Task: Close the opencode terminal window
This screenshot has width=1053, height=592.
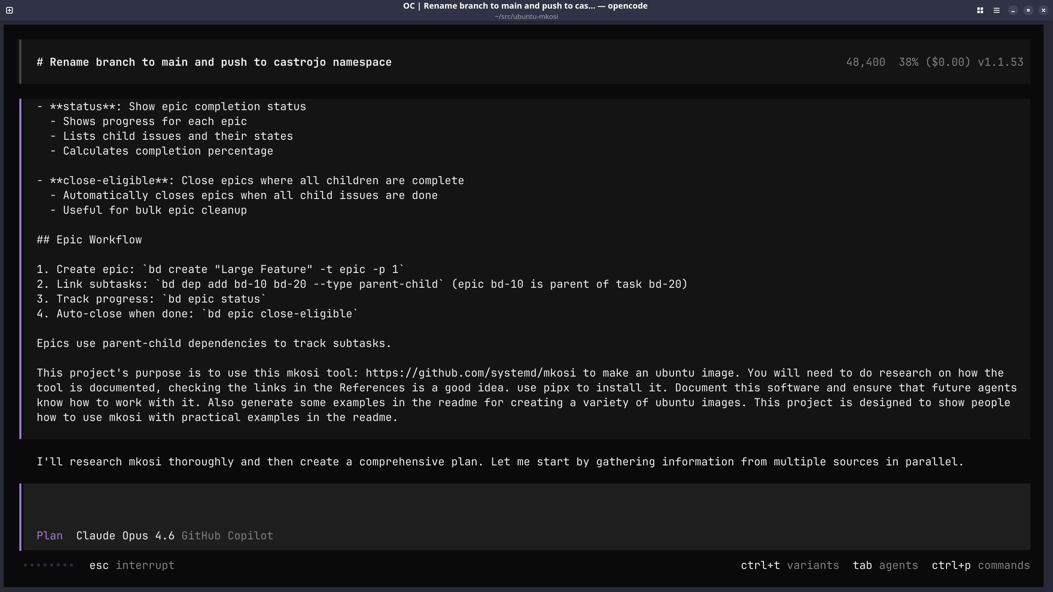Action: 1044,10
